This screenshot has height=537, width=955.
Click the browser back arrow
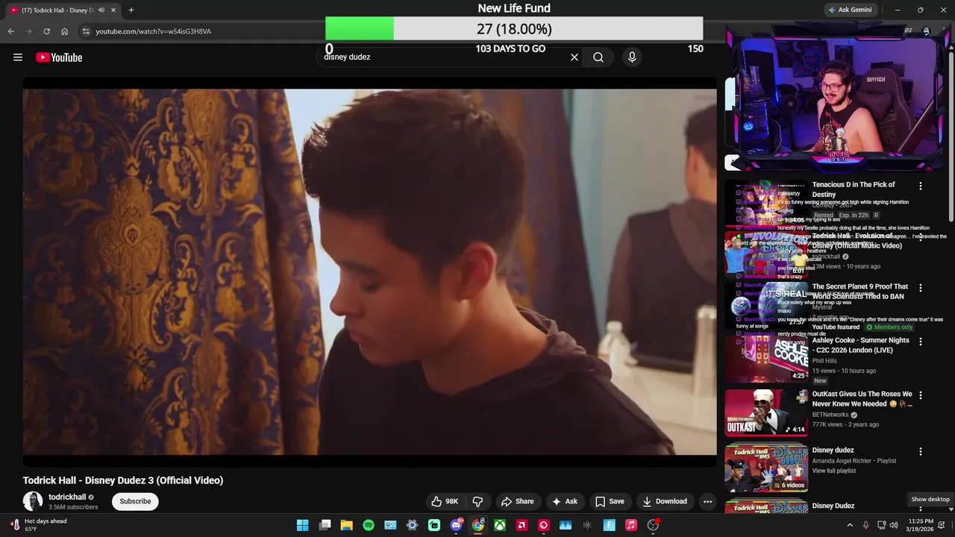coord(11,31)
